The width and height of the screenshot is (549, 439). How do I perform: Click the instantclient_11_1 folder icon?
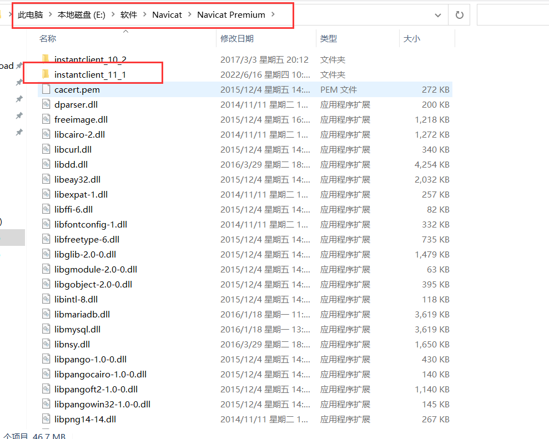tap(46, 74)
